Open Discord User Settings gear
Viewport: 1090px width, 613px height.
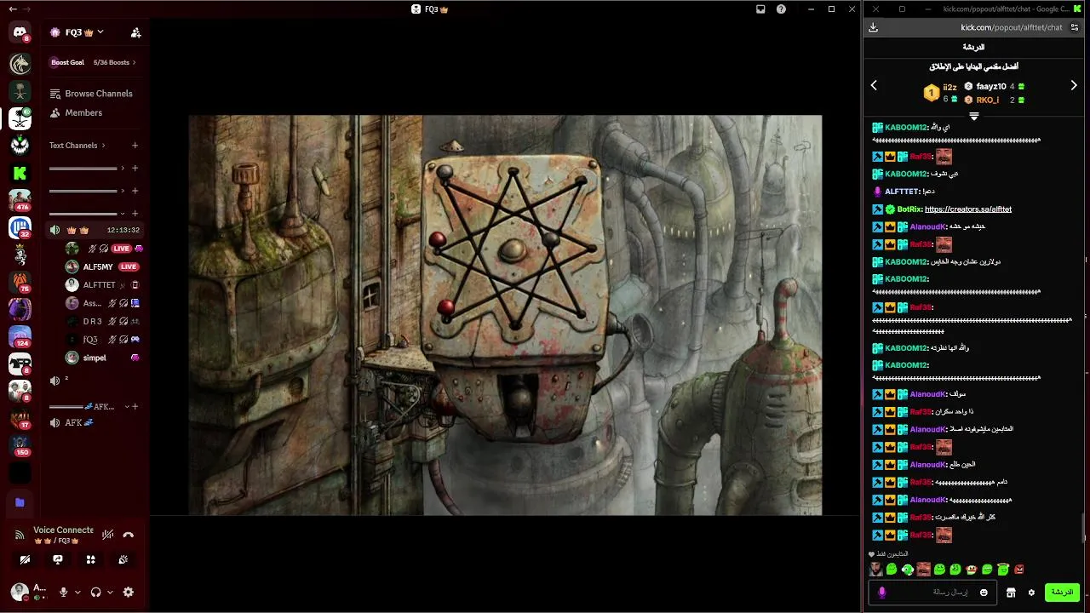pyautogui.click(x=129, y=592)
